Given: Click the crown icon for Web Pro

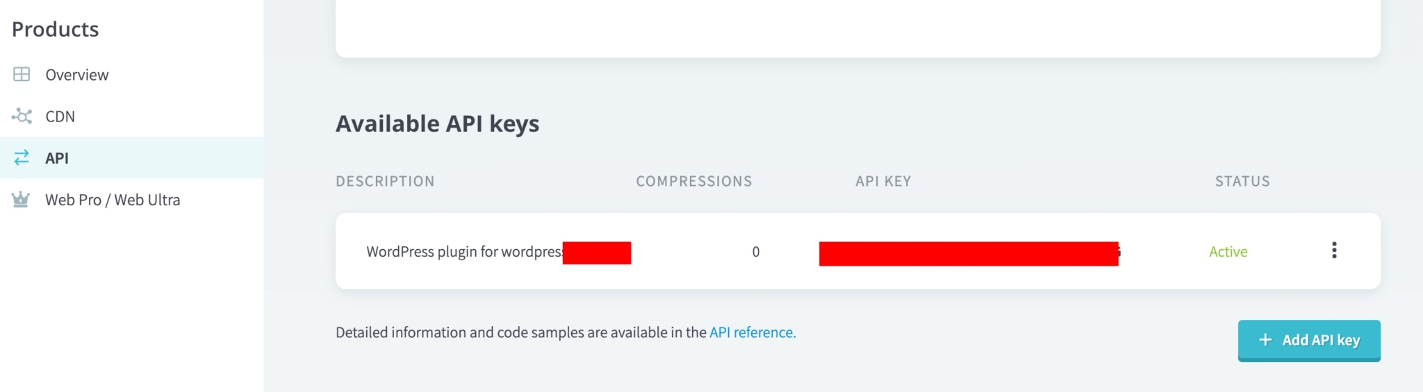Looking at the screenshot, I should 21,200.
